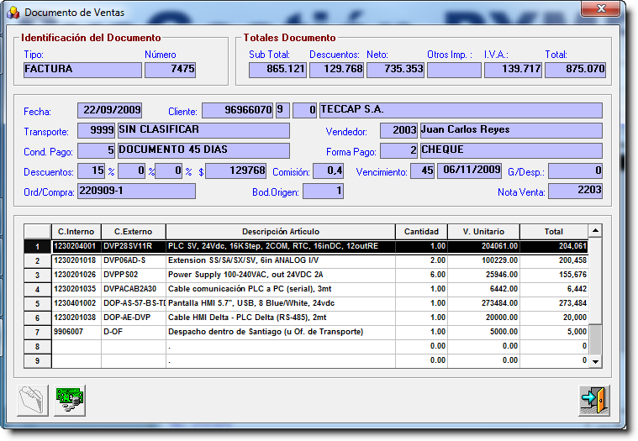
Task: Click the Vencimiento date field 06/11/2009
Action: pyautogui.click(x=470, y=171)
